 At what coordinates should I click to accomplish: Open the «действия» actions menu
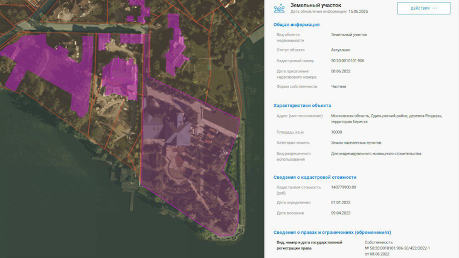(423, 8)
